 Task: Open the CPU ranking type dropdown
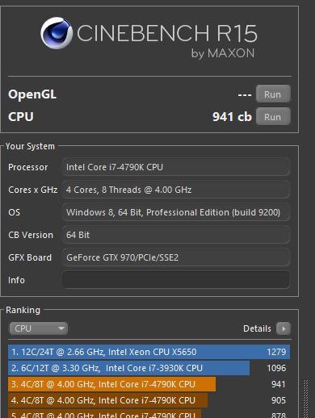coord(39,328)
